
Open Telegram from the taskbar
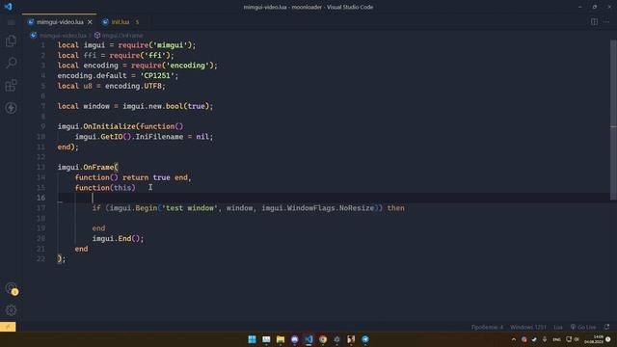pyautogui.click(x=365, y=339)
